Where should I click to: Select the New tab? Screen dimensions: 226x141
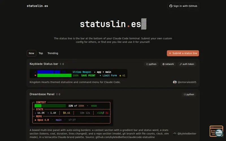(31, 53)
